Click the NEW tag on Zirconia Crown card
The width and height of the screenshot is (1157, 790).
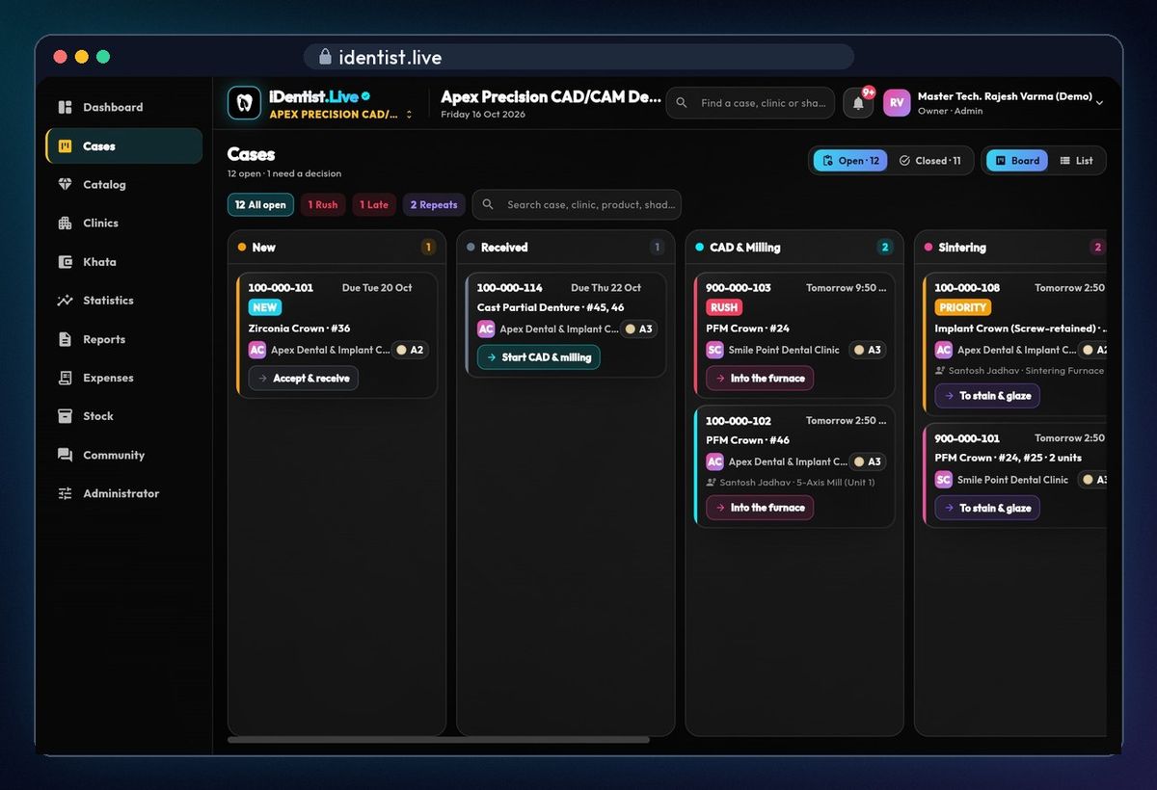(265, 307)
